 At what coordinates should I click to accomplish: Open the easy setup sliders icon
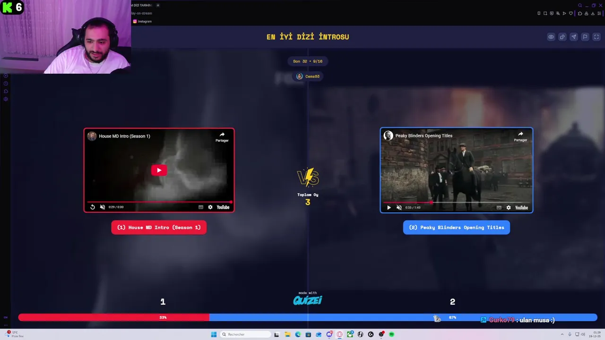coord(599,13)
